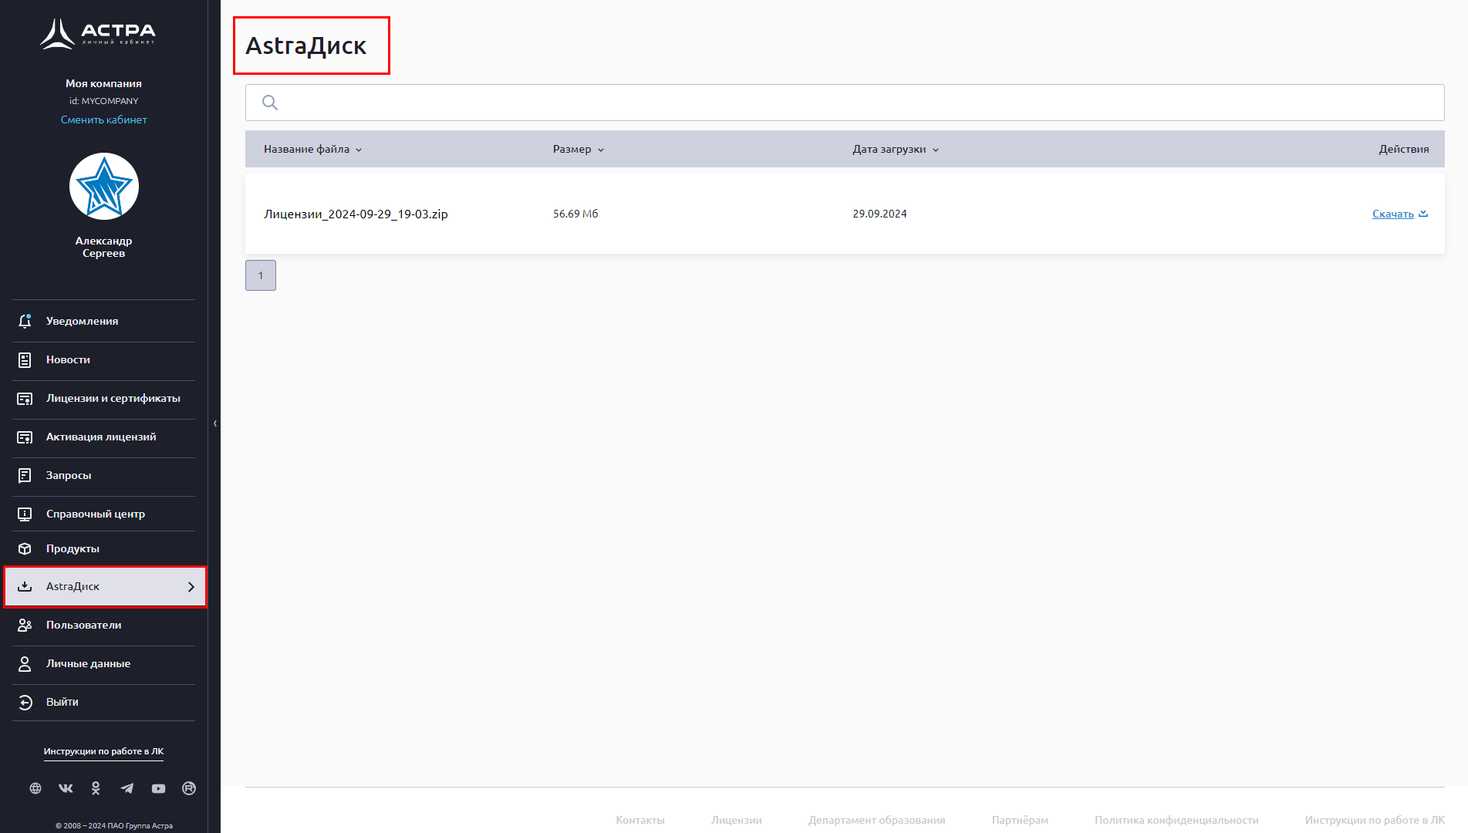1468x833 pixels.
Task: Collapse the sidebar with the arrow handle
Action: click(214, 423)
